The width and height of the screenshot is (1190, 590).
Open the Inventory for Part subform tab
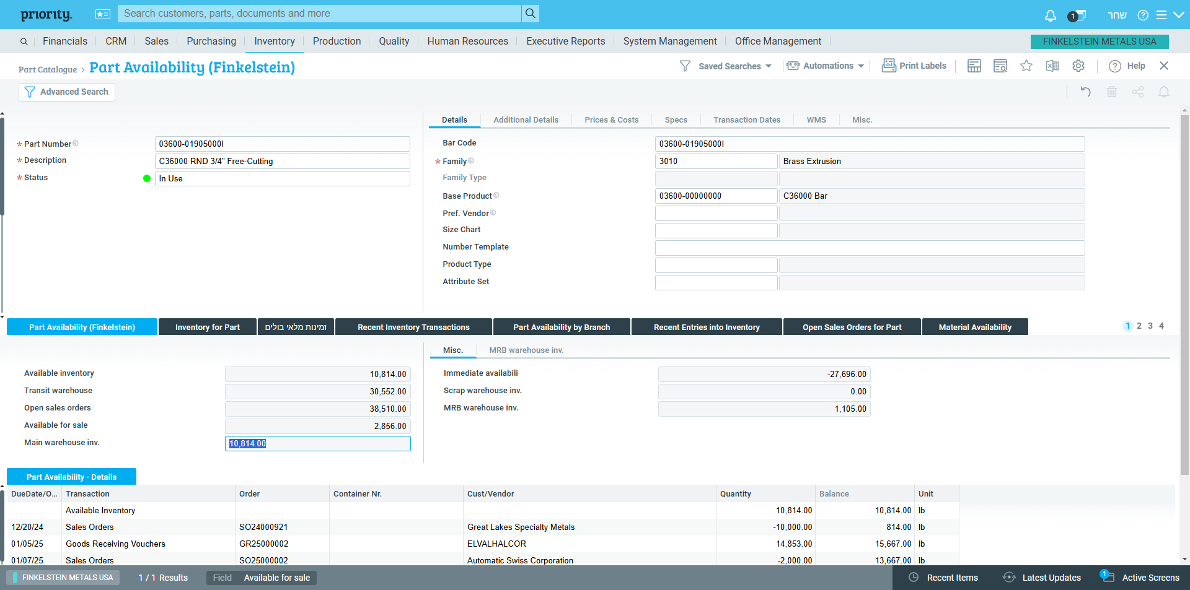pyautogui.click(x=208, y=327)
